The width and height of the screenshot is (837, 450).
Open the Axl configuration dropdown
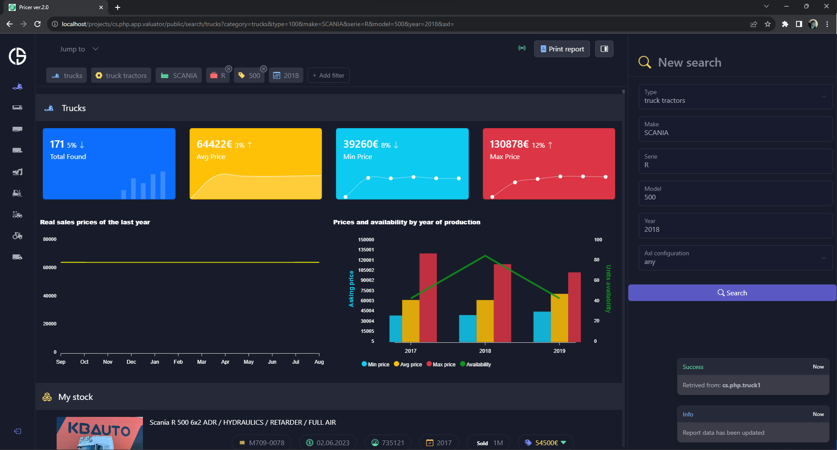click(735, 258)
